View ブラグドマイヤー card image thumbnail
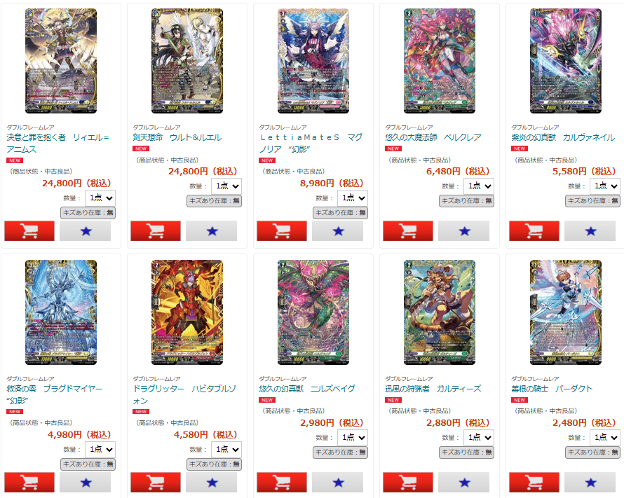Viewport: 624px width, 498px height. click(x=61, y=312)
